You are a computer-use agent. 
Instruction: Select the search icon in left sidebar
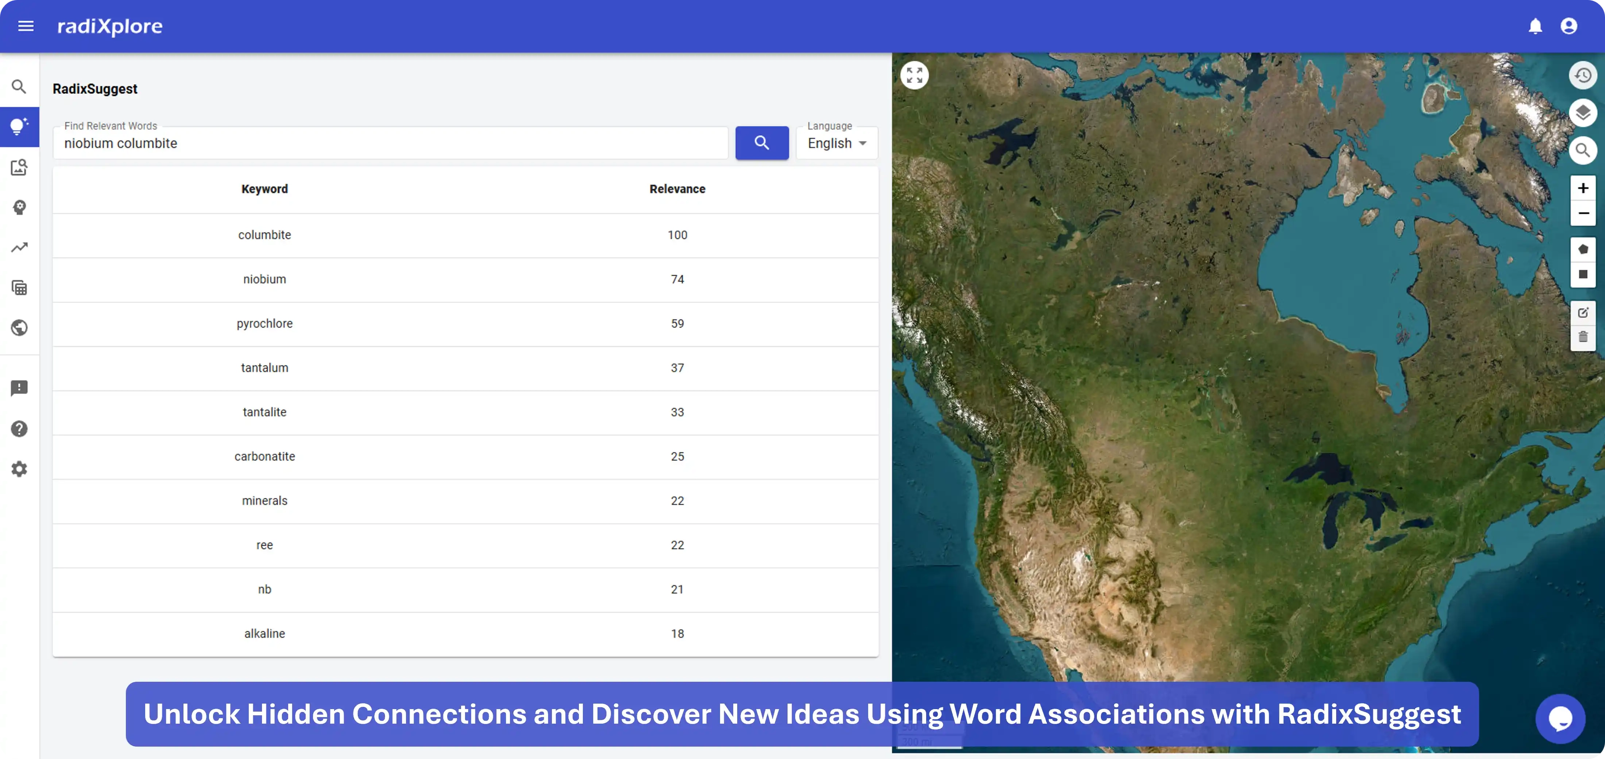[x=19, y=86]
